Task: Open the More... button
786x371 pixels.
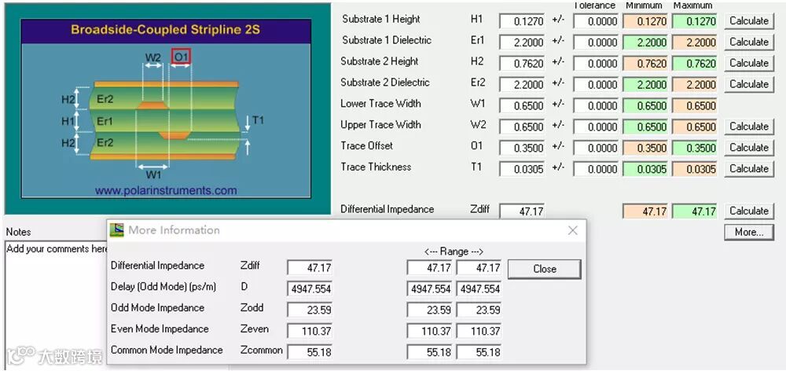Action: pyautogui.click(x=749, y=232)
